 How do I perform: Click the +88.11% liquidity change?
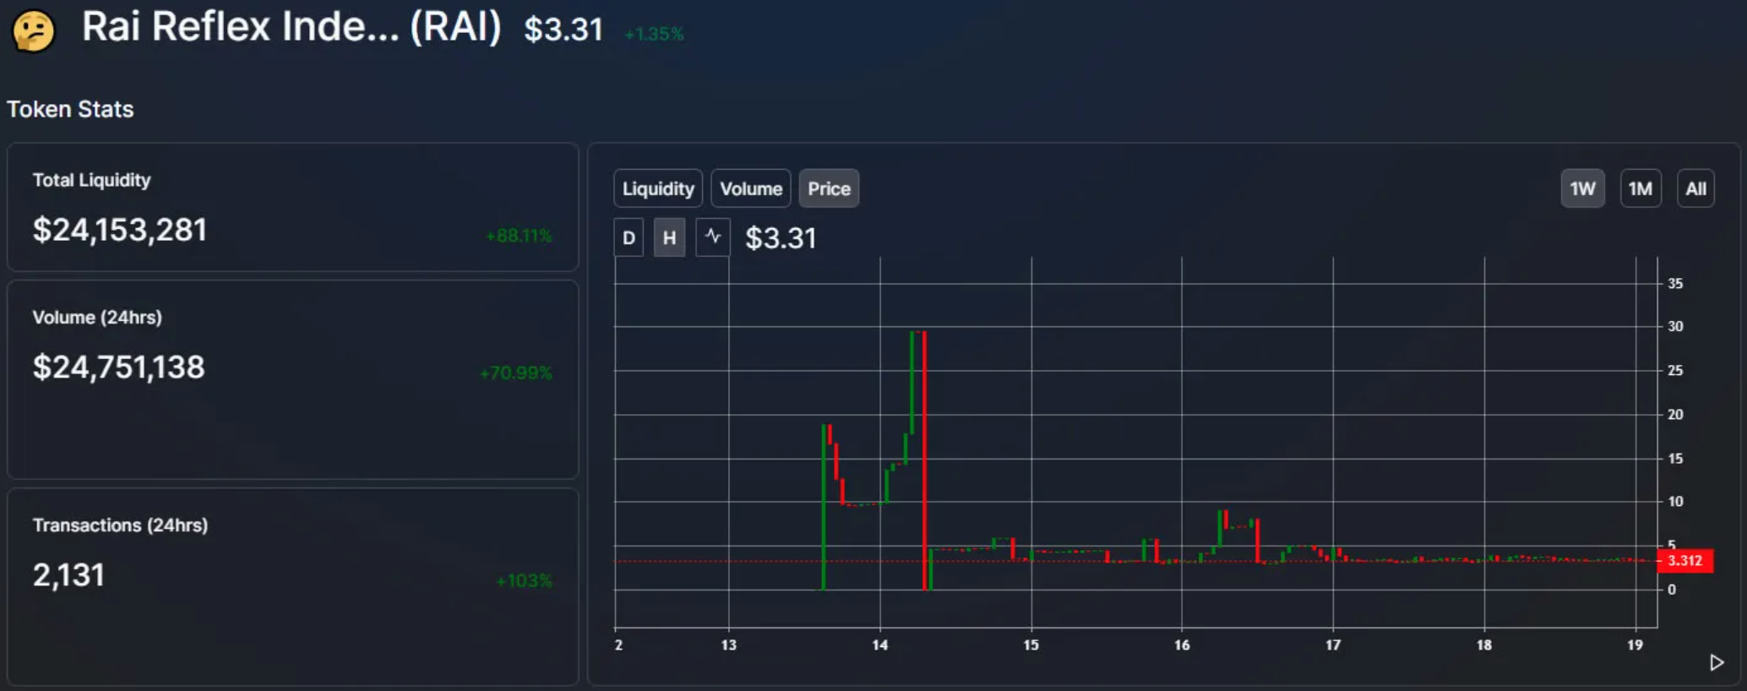[519, 236]
